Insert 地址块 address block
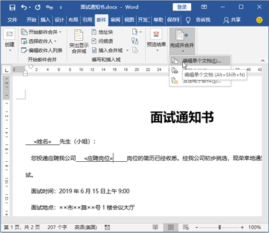 click(102, 32)
